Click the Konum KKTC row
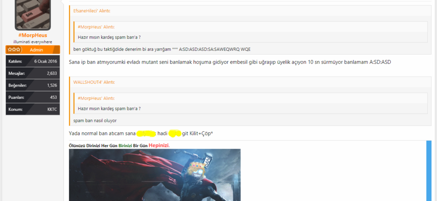Image resolution: width=437 pixels, height=201 pixels. 33,109
